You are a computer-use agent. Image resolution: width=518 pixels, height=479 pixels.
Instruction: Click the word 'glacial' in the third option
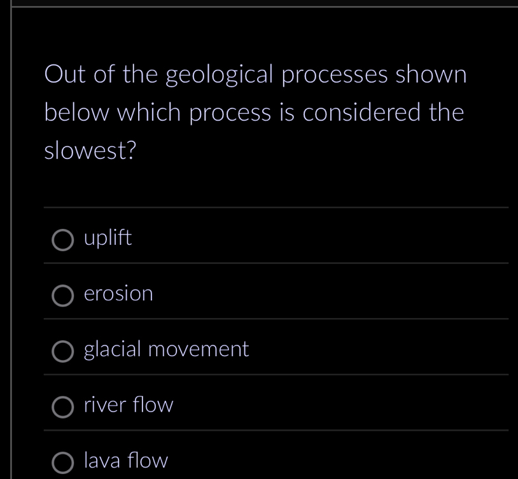[113, 349]
